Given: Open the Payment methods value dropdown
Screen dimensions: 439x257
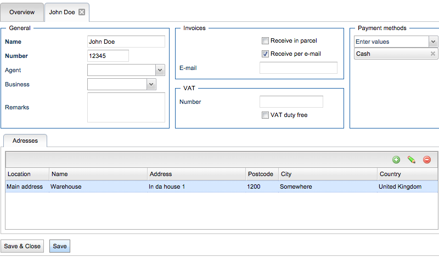Looking at the screenshot, I should click(433, 42).
